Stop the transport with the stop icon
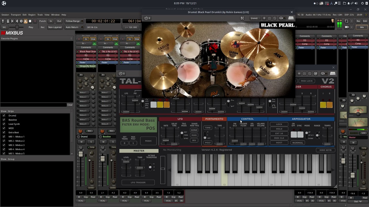369x207 pixels. pos(30,21)
